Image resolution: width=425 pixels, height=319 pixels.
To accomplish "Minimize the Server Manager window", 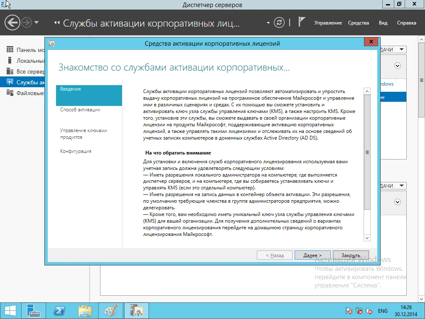I will point(388,4).
